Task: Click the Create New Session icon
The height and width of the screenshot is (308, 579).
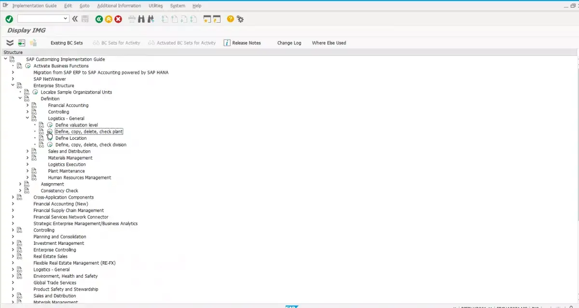Action: [207, 19]
